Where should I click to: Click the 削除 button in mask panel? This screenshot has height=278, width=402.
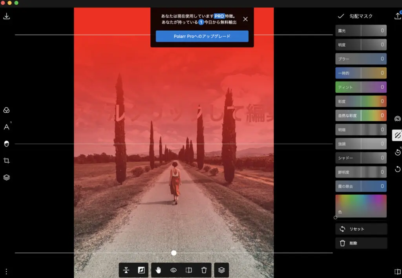click(x=361, y=243)
